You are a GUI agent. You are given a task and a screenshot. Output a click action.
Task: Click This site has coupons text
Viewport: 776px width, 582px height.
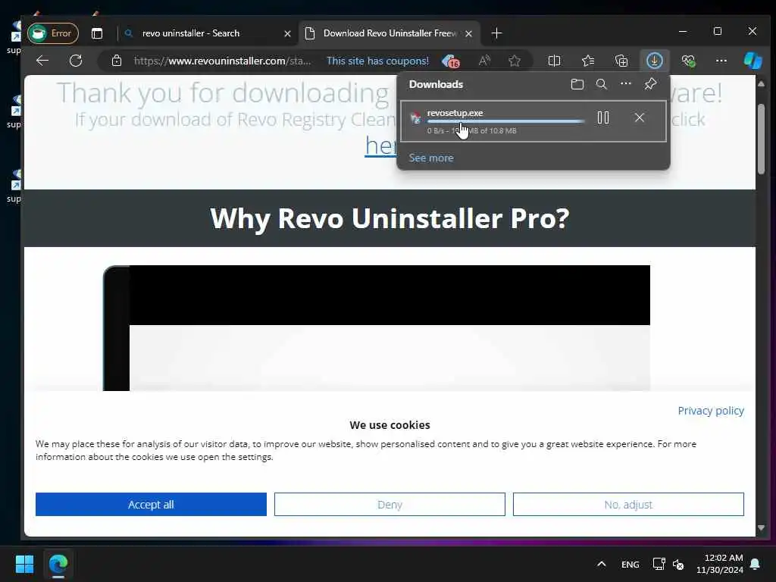[x=377, y=61]
